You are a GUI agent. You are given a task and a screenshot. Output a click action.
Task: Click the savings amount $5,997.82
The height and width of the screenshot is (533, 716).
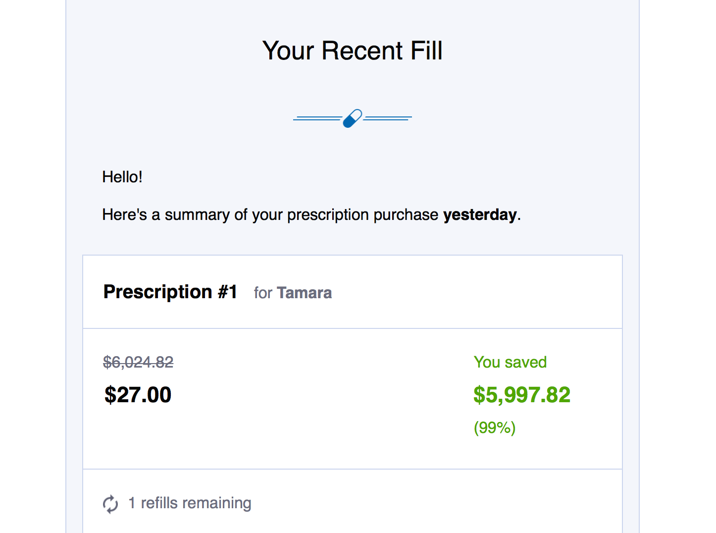522,395
